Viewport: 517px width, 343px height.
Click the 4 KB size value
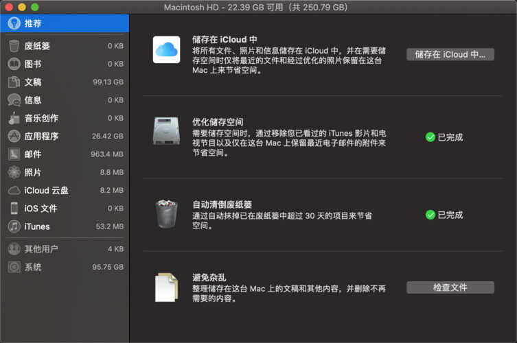click(116, 249)
